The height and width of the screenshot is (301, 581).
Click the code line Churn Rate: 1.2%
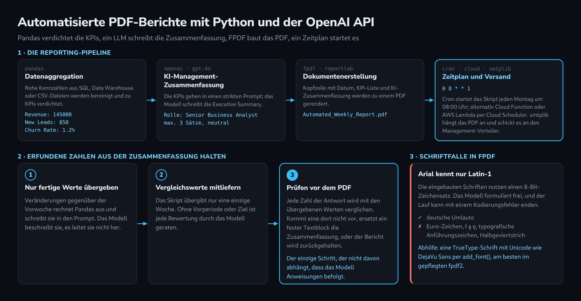point(50,130)
